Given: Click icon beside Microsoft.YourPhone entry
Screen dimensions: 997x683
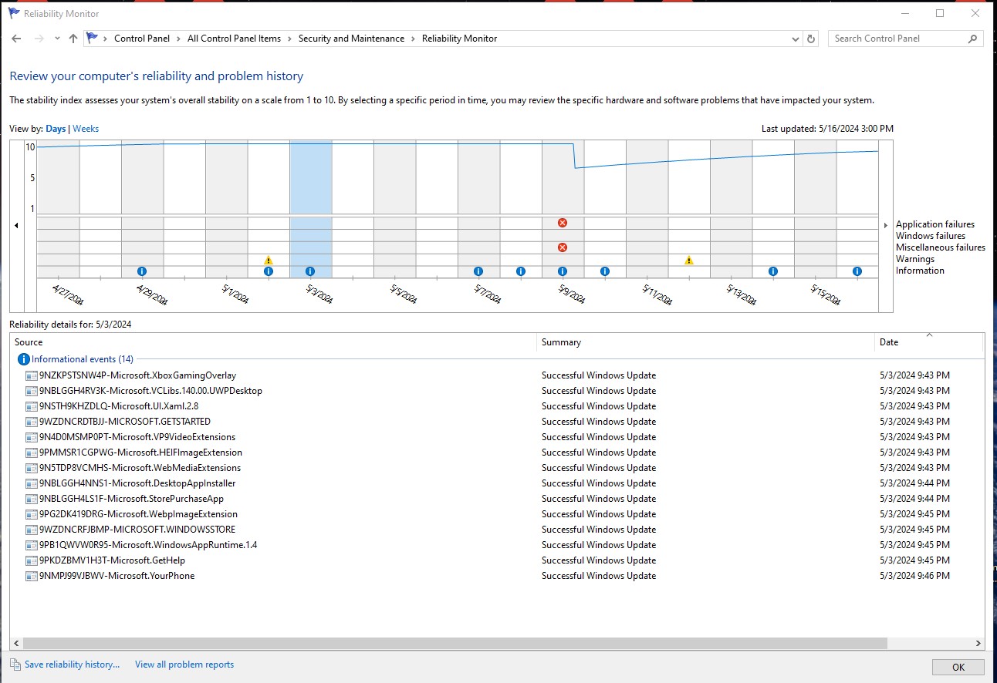Looking at the screenshot, I should (32, 576).
